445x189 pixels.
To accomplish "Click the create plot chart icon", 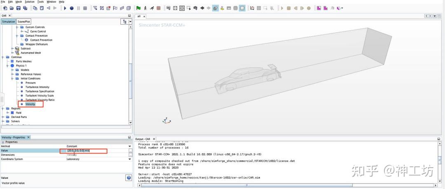I will tap(252, 8).
